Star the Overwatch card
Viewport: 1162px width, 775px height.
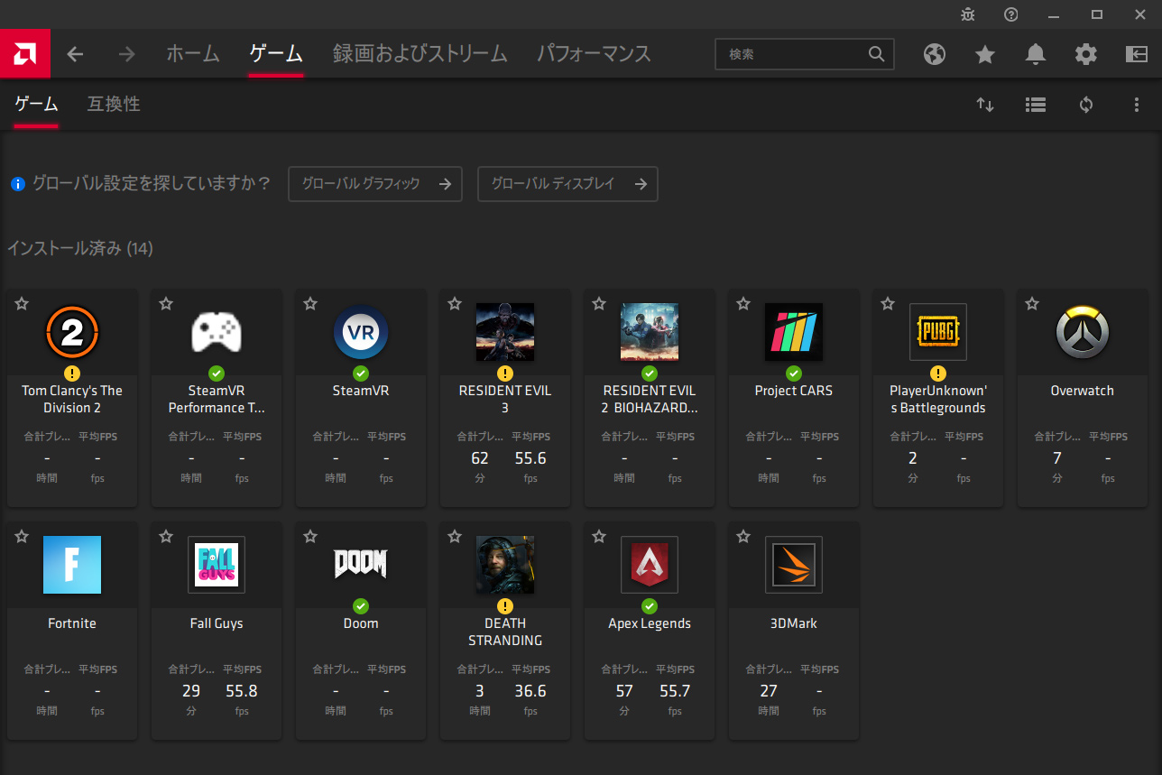coord(1032,304)
